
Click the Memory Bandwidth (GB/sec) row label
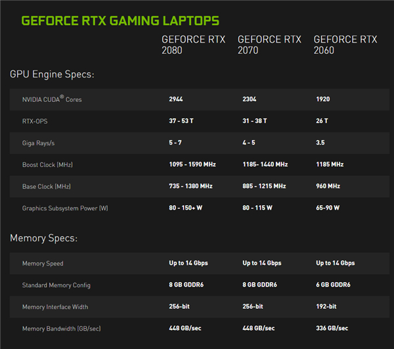coord(62,329)
